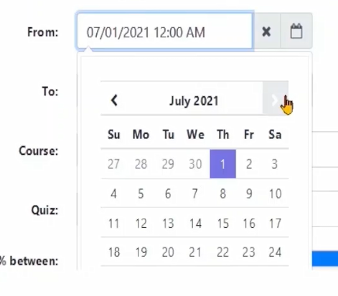The image size is (338, 296).
Task: Select July 3 on Saturday column
Action: click(276, 164)
